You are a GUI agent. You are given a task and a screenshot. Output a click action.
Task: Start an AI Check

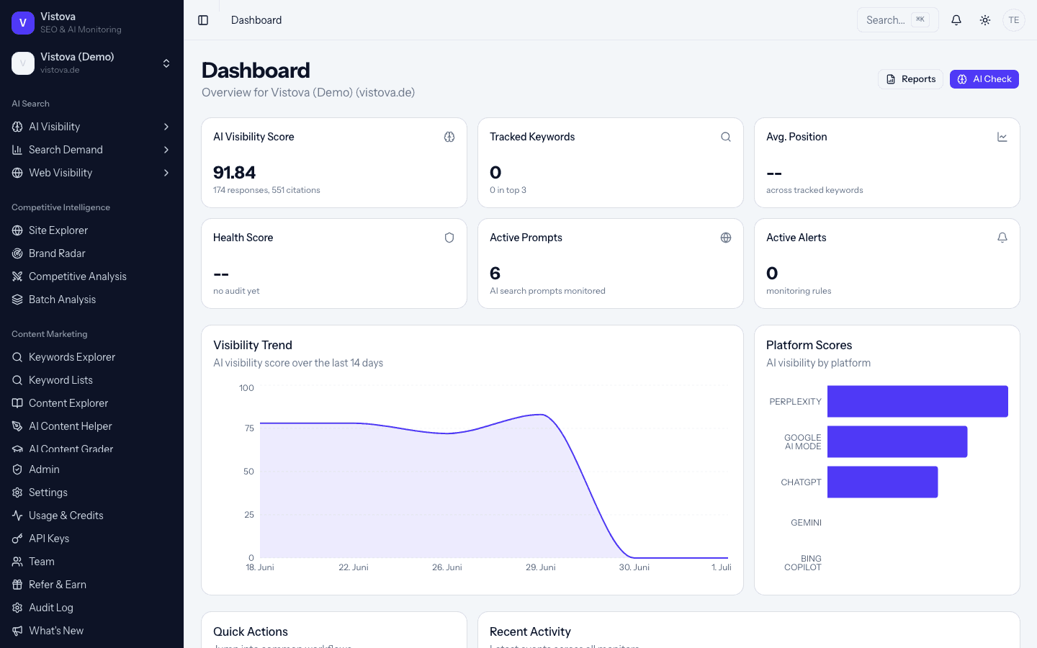(x=984, y=79)
